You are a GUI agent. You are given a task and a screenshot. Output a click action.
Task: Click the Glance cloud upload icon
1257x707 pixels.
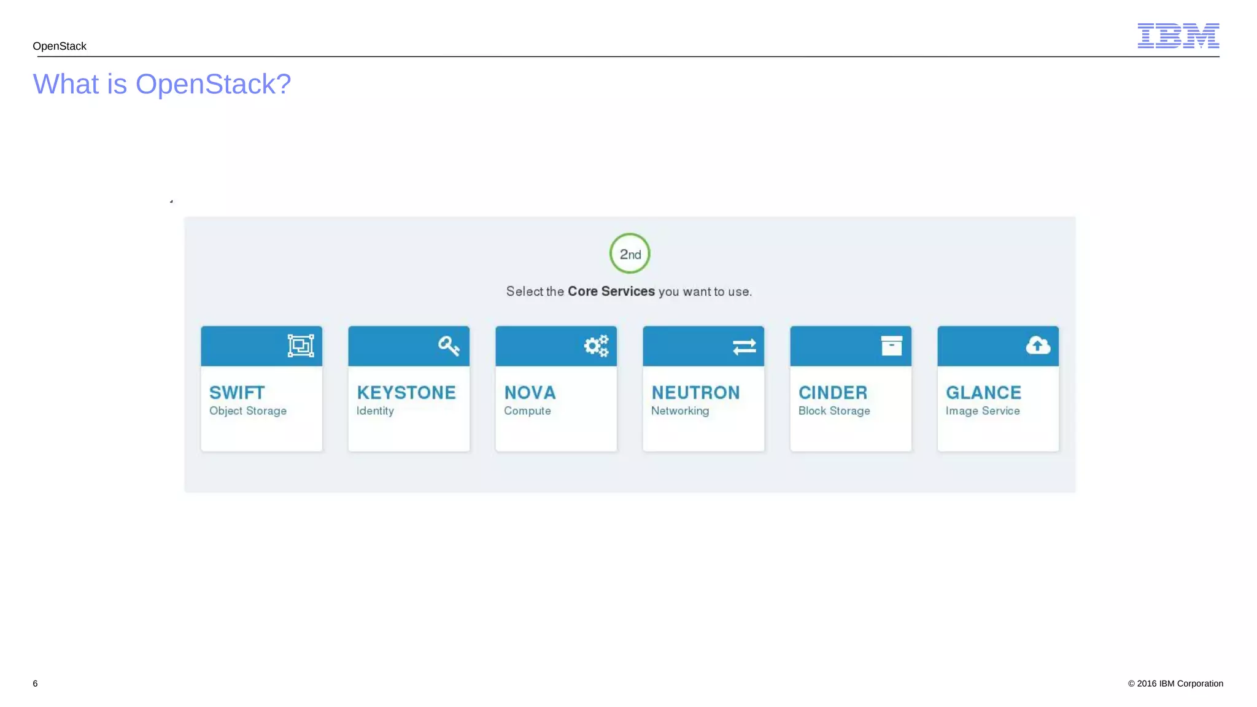click(1038, 346)
